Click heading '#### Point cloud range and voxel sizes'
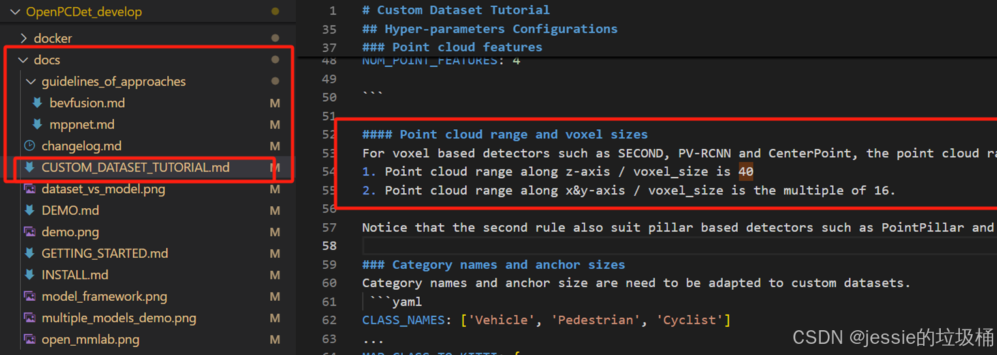 pos(505,134)
